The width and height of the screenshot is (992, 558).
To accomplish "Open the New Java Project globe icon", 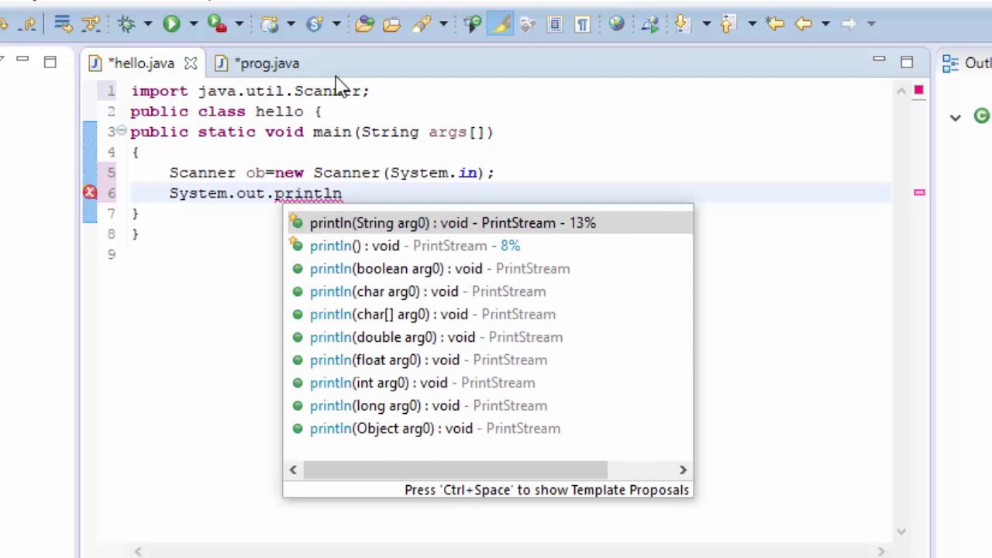I will click(x=270, y=24).
